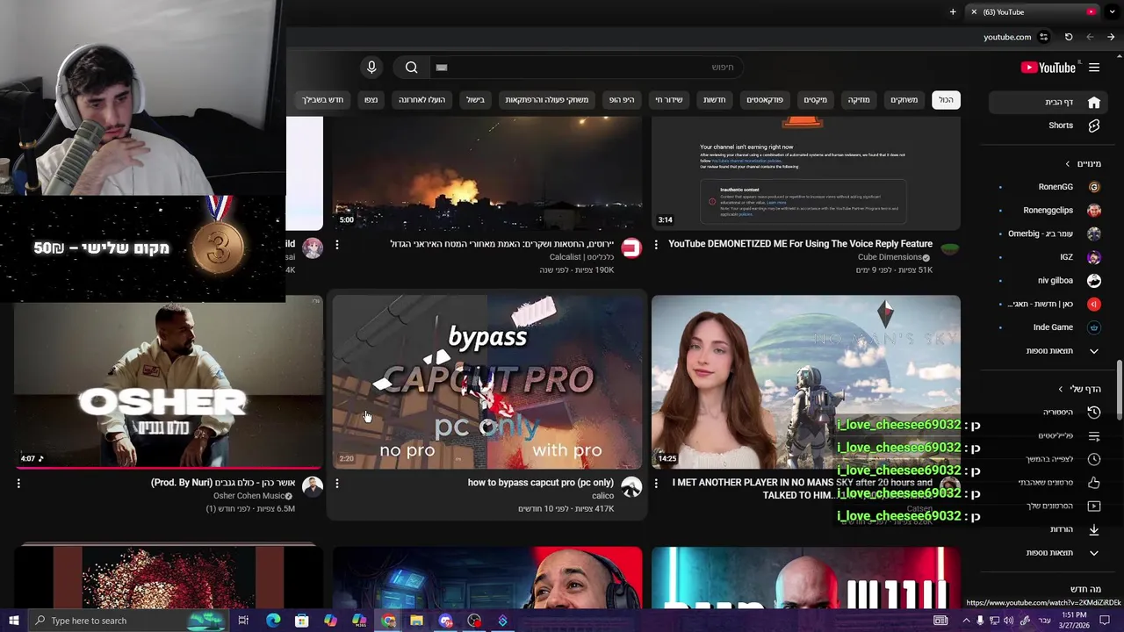Select the 'פודקאסטים' filter chip

click(x=765, y=100)
